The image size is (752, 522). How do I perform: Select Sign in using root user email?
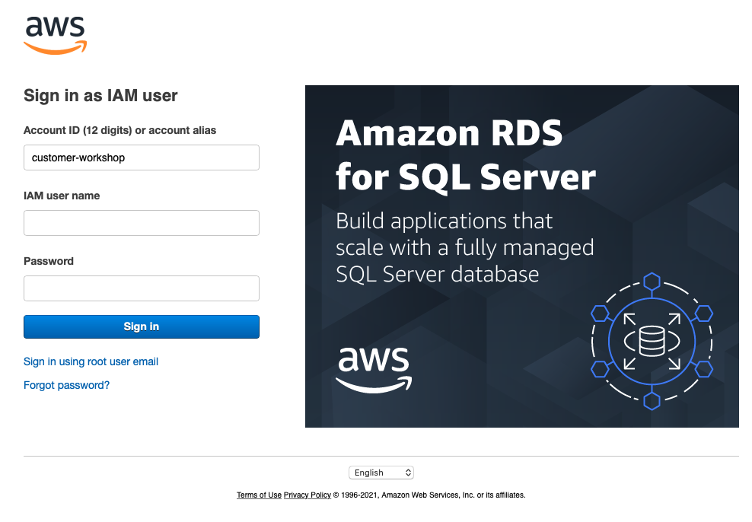coord(91,361)
